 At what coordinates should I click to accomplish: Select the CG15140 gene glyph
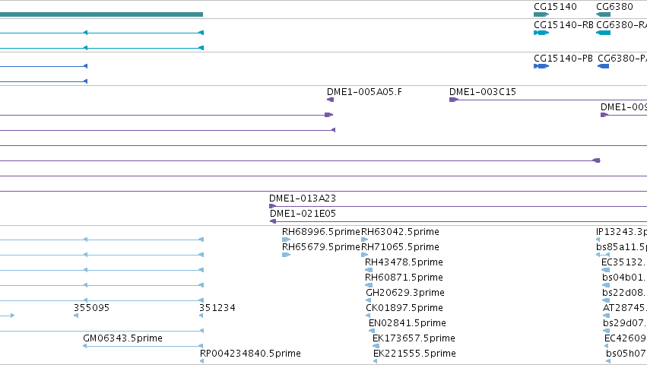tap(541, 14)
